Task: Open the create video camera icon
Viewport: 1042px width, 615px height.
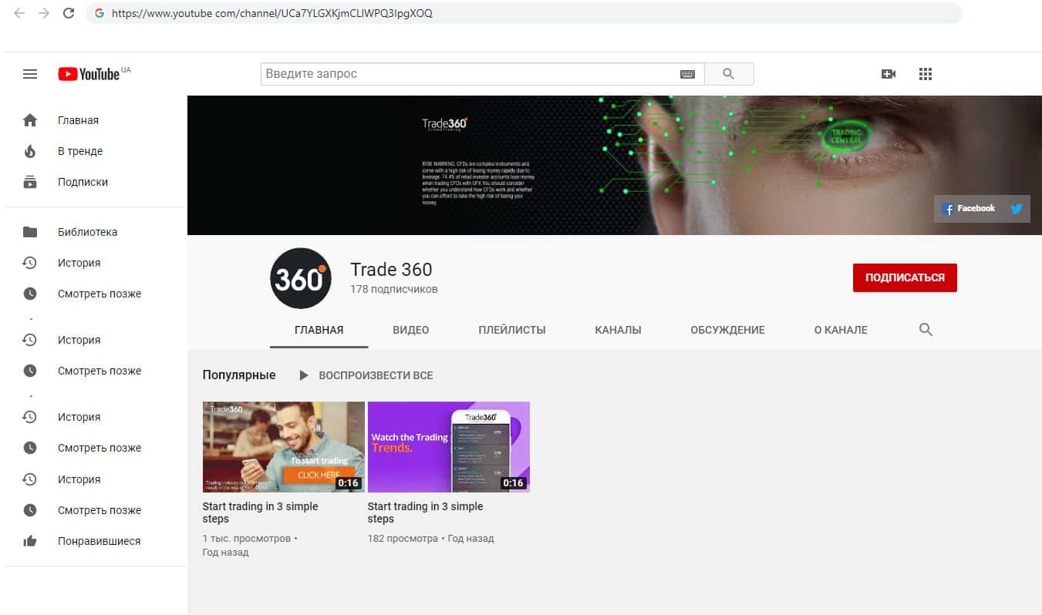Action: [x=889, y=74]
